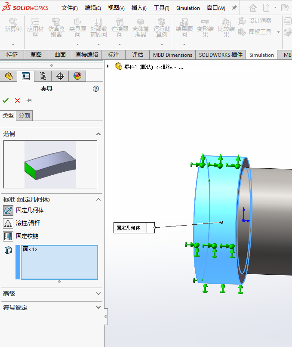
Task: Open the 插入 menu
Action: click(138, 8)
